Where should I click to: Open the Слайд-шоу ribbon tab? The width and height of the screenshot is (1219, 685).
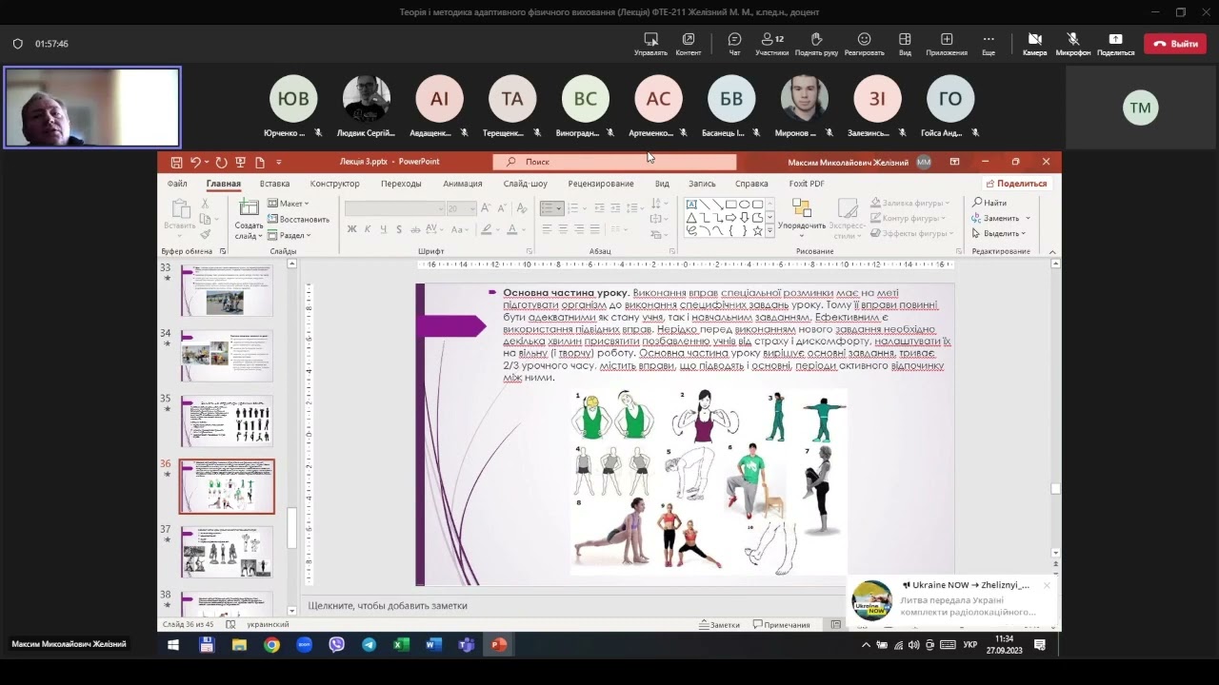click(x=526, y=184)
